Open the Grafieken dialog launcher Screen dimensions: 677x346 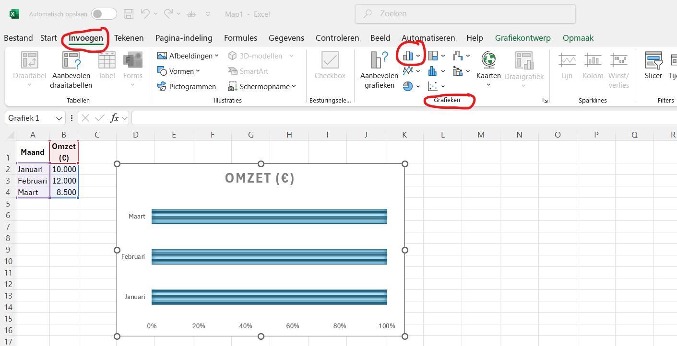tap(545, 100)
